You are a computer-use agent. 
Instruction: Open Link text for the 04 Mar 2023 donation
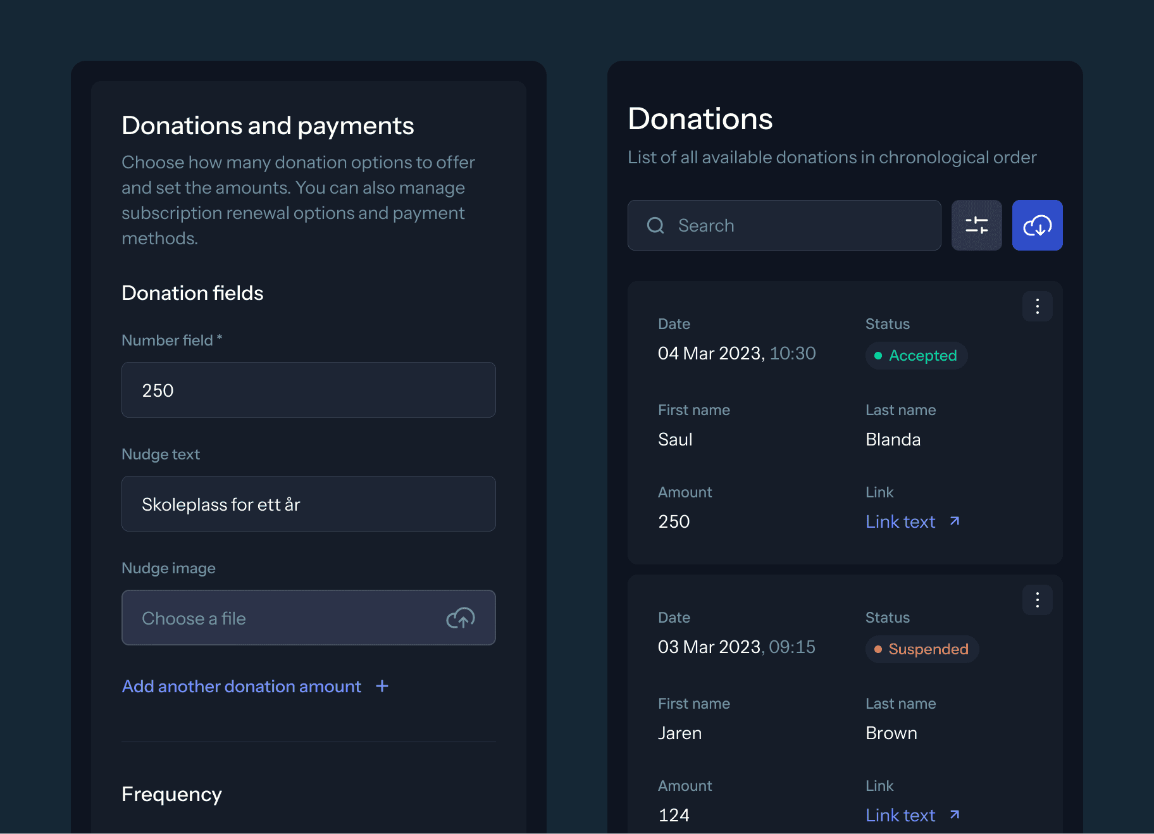tap(900, 521)
